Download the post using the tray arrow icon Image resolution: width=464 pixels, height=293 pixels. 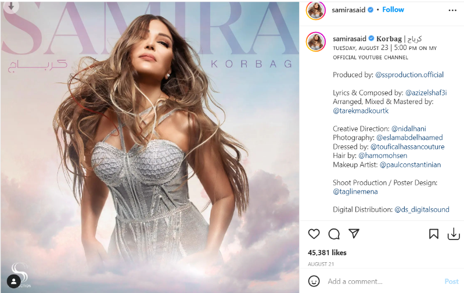[454, 234]
